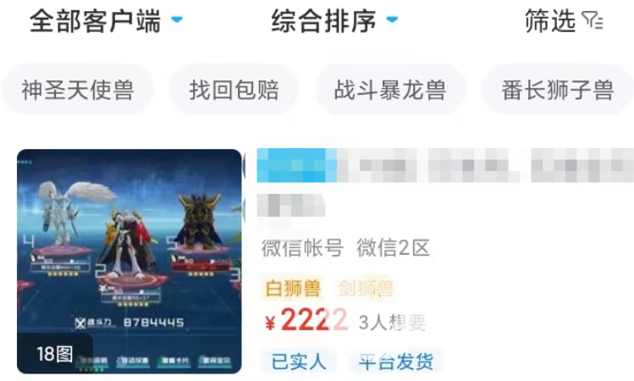This screenshot has height=381, width=634.
Task: Open the 筛选 filter panel
Action: [564, 21]
